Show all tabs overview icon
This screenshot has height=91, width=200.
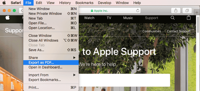tap(187, 11)
